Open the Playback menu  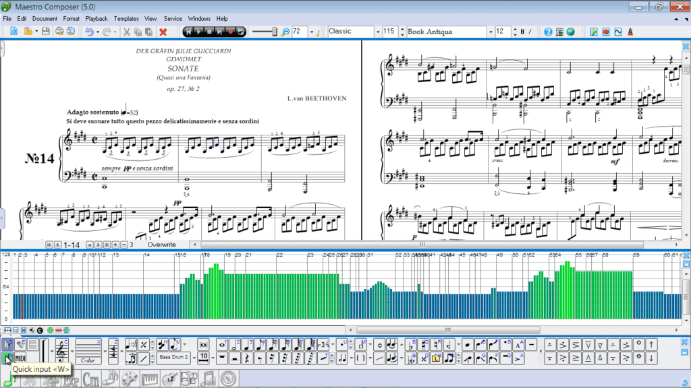[96, 19]
